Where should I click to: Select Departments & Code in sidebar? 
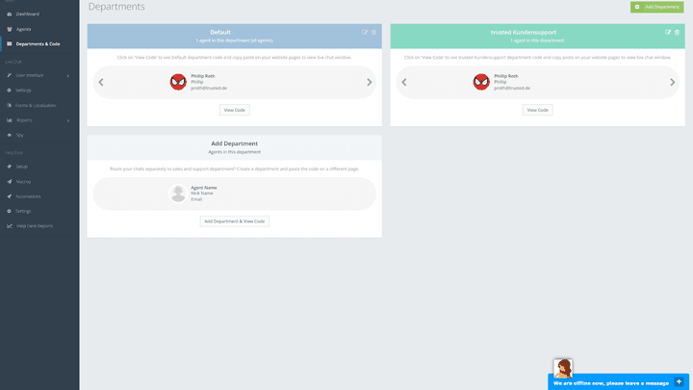38,44
